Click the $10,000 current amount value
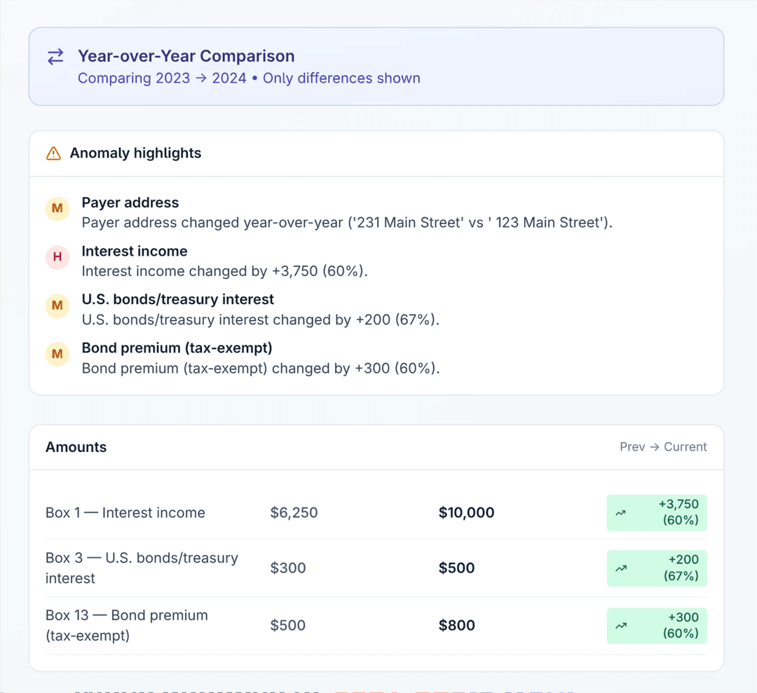Screen dimensions: 757x693 click(466, 513)
